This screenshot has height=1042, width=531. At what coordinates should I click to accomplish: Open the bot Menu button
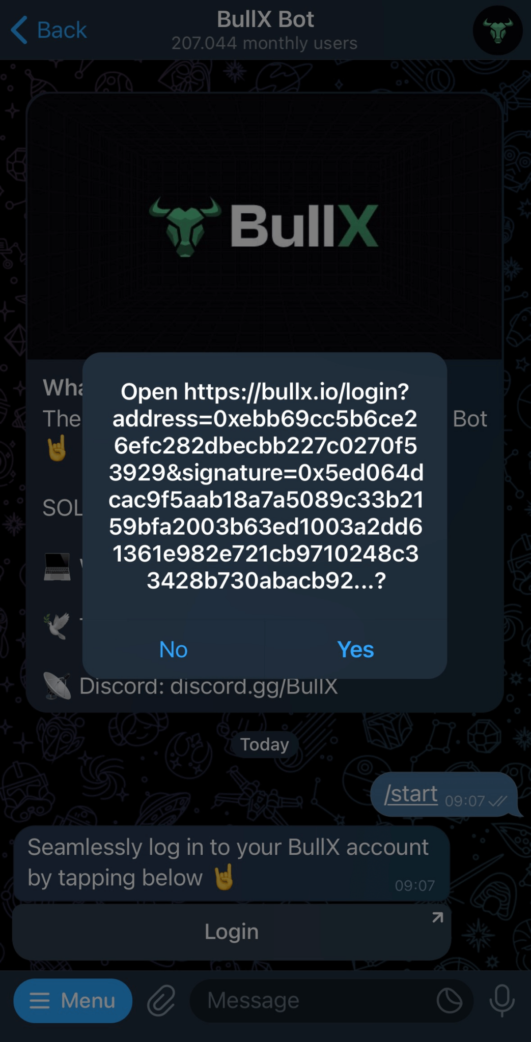(x=73, y=1001)
